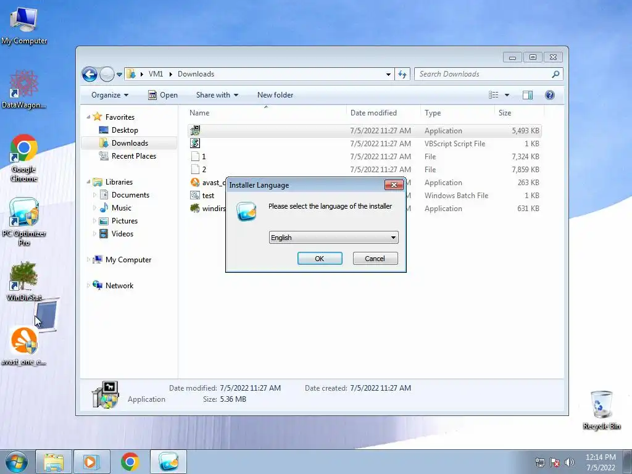Open WinDirStat desktop shortcut
The image size is (632, 474).
coord(24,281)
